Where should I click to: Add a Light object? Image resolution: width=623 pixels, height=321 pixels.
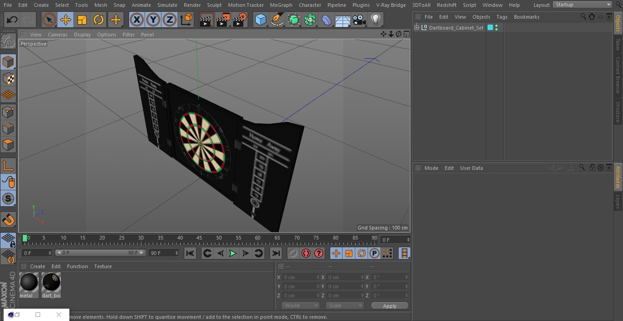(375, 20)
